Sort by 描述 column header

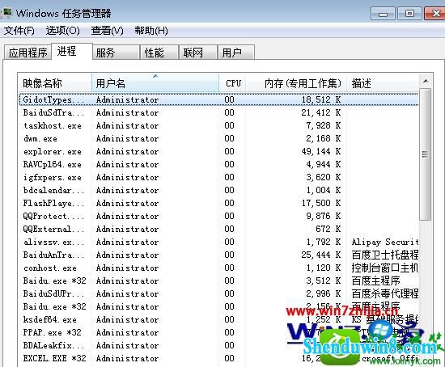[382, 83]
